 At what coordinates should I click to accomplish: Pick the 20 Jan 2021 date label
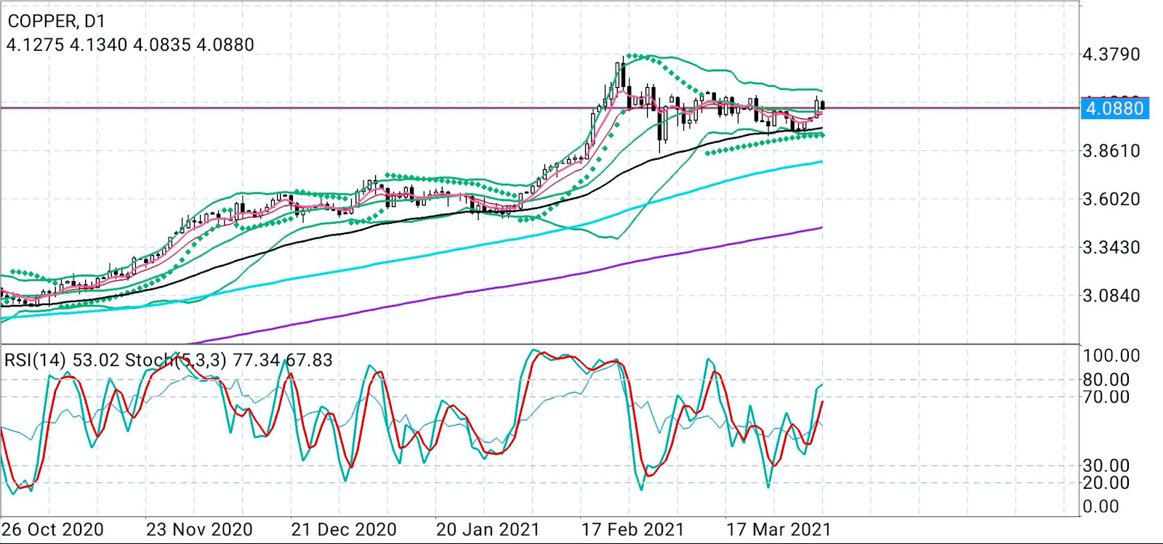[487, 529]
